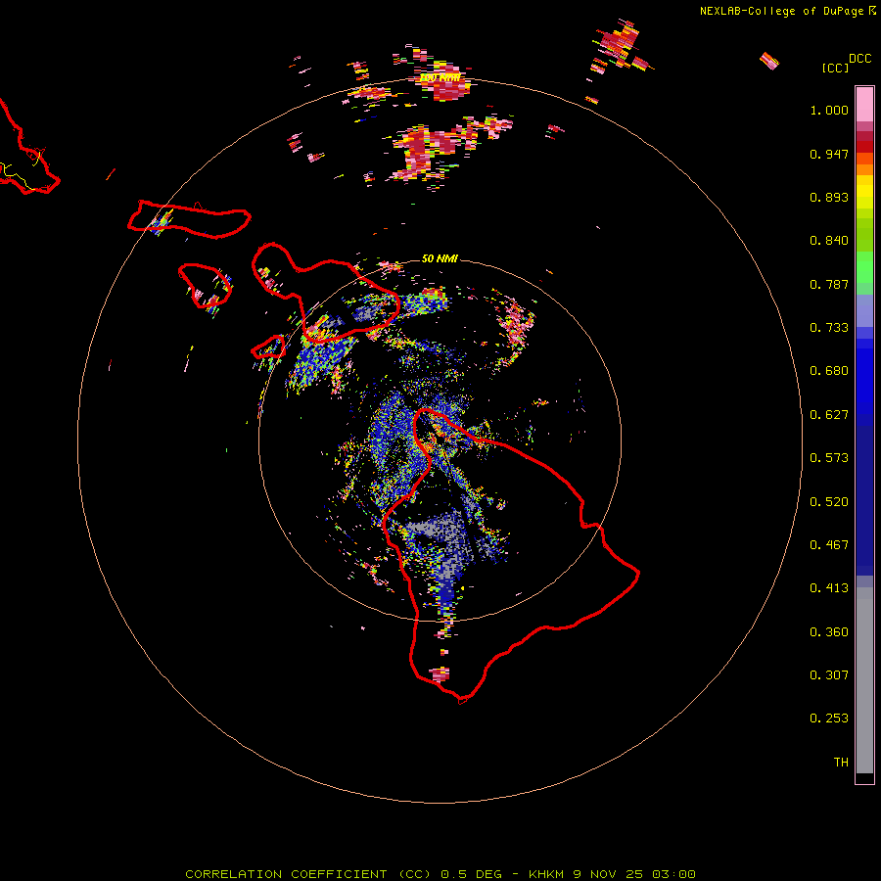Click the 0.5 DEG elevation text
881x881 pixels.
[x=472, y=874]
